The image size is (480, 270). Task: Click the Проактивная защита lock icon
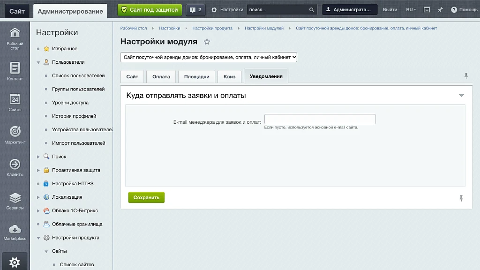point(46,170)
